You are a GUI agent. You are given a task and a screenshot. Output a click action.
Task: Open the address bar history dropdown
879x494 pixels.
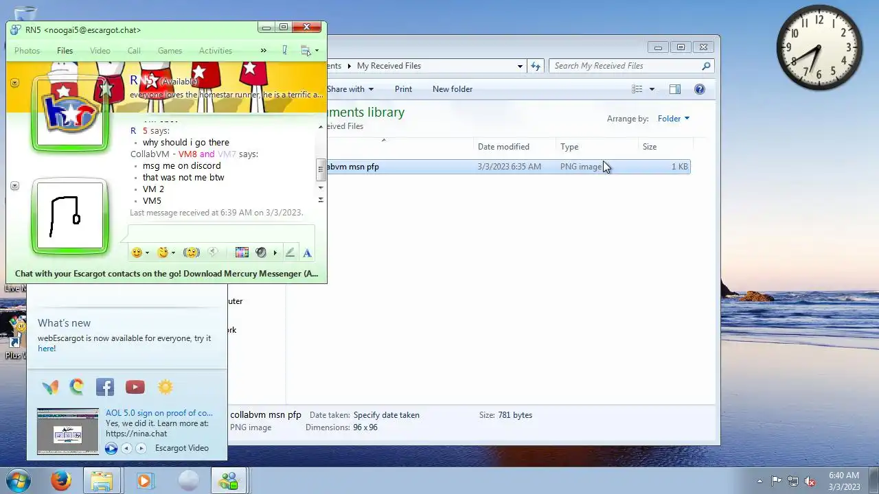pos(520,66)
